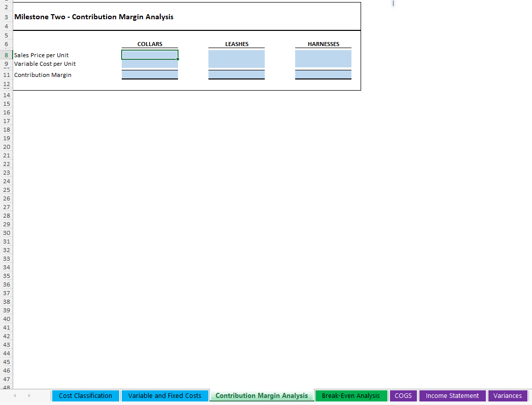Select the Harnesses Sales Price per Unit cell
Screen dimensions: 532x405
(x=324, y=55)
